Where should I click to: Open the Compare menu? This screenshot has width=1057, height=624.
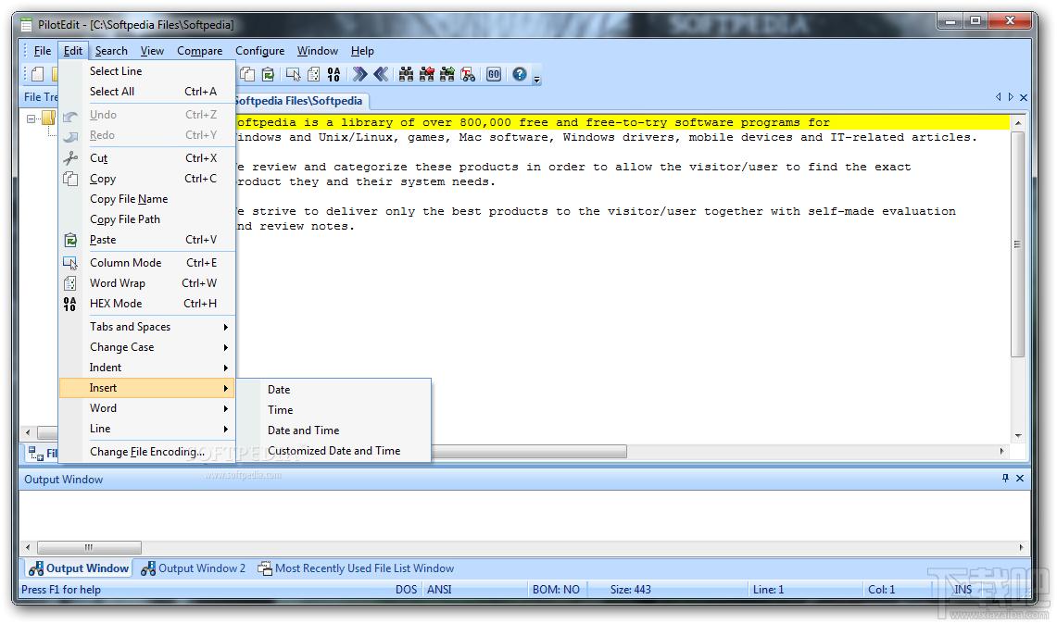pyautogui.click(x=199, y=51)
